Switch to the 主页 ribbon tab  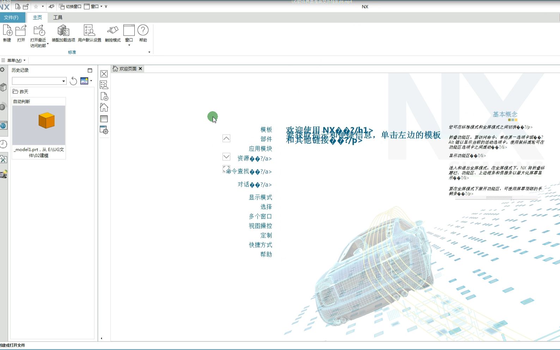pyautogui.click(x=37, y=17)
